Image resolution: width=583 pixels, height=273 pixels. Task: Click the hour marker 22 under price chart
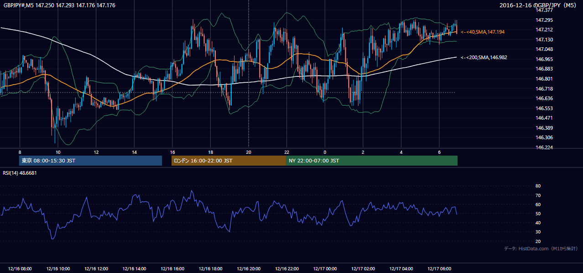point(286,152)
